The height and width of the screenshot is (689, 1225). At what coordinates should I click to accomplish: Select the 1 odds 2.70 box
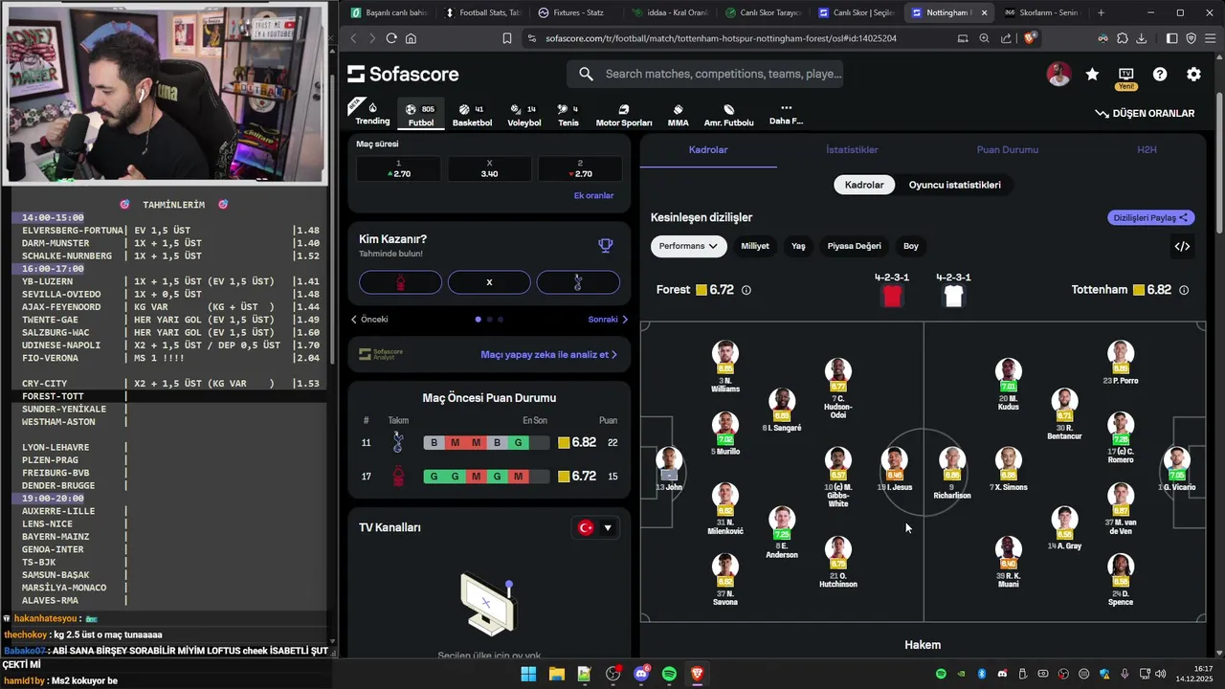pos(398,169)
